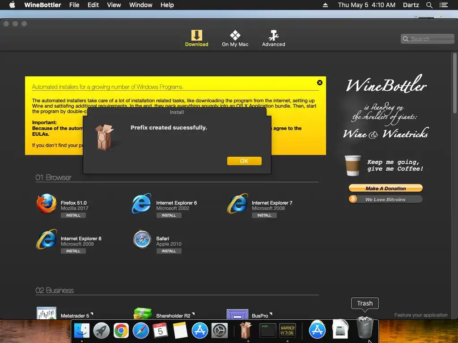Screen dimensions: 458x343
Task: Click the Internet Explorer 8 icon
Action: tap(47, 239)
